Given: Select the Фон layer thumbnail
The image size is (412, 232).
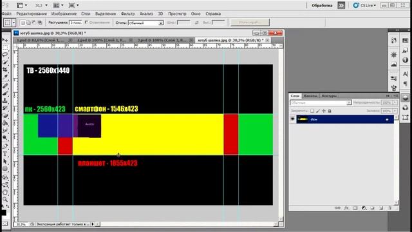Looking at the screenshot, I should click(x=302, y=119).
